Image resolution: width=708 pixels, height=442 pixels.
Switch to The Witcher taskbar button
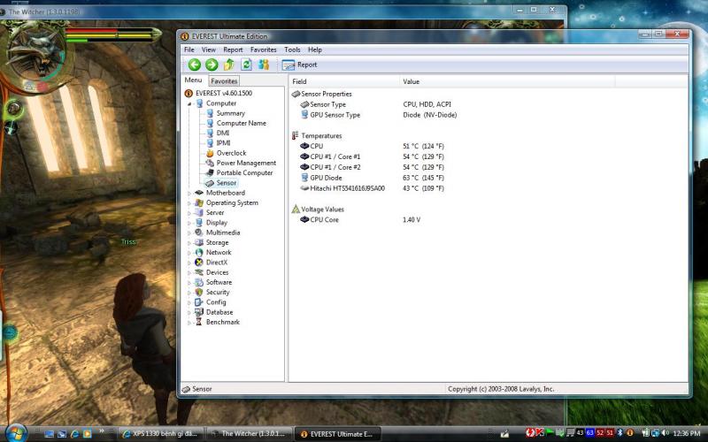point(248,434)
